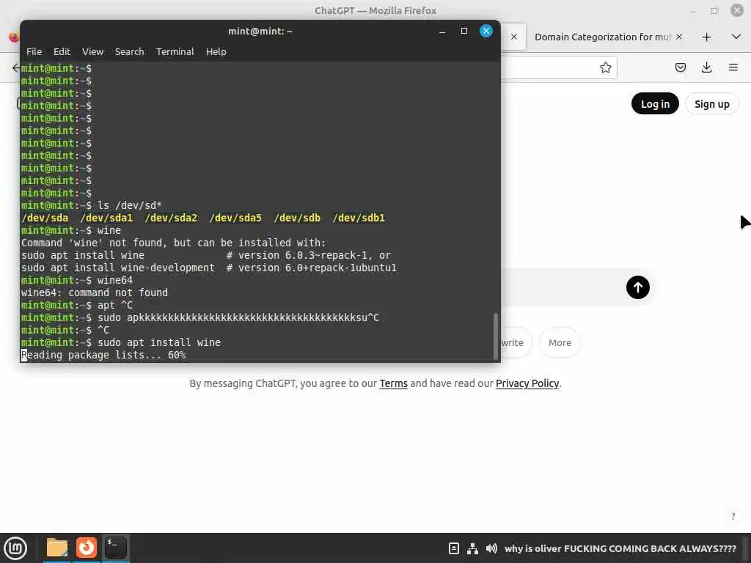Screen dimensions: 751x563
Task: Click the terminal's vertical scrollbar
Action: point(495,336)
